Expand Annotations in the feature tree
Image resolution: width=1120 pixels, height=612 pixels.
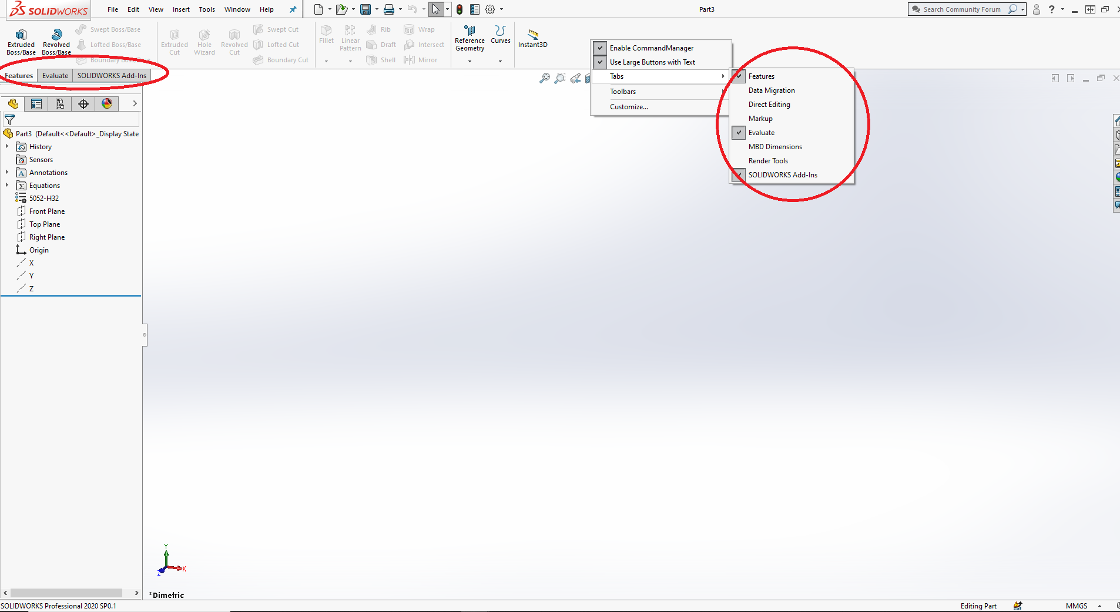click(6, 172)
